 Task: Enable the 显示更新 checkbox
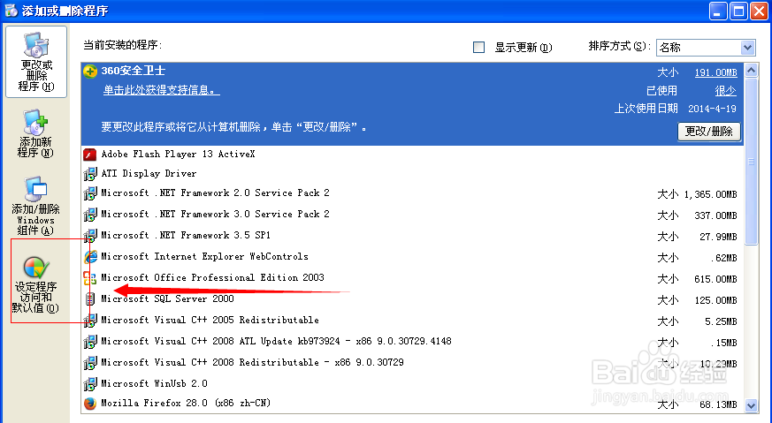(x=478, y=47)
